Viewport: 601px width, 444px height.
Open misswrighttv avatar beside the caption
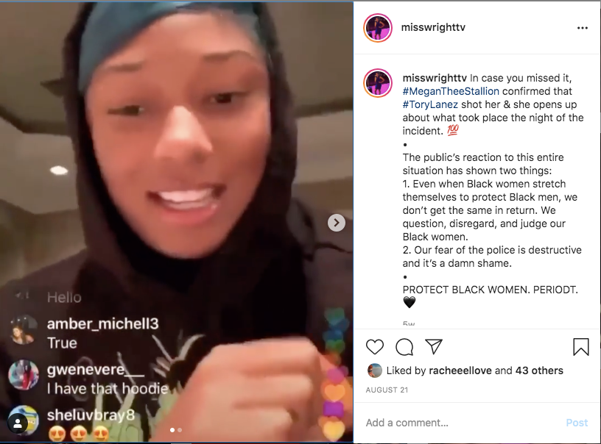coord(378,83)
